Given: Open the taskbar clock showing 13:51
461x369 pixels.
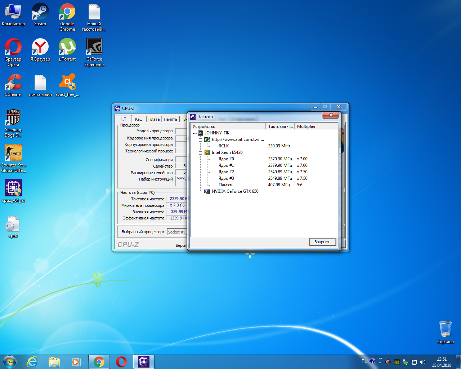Looking at the screenshot, I should point(442,362).
